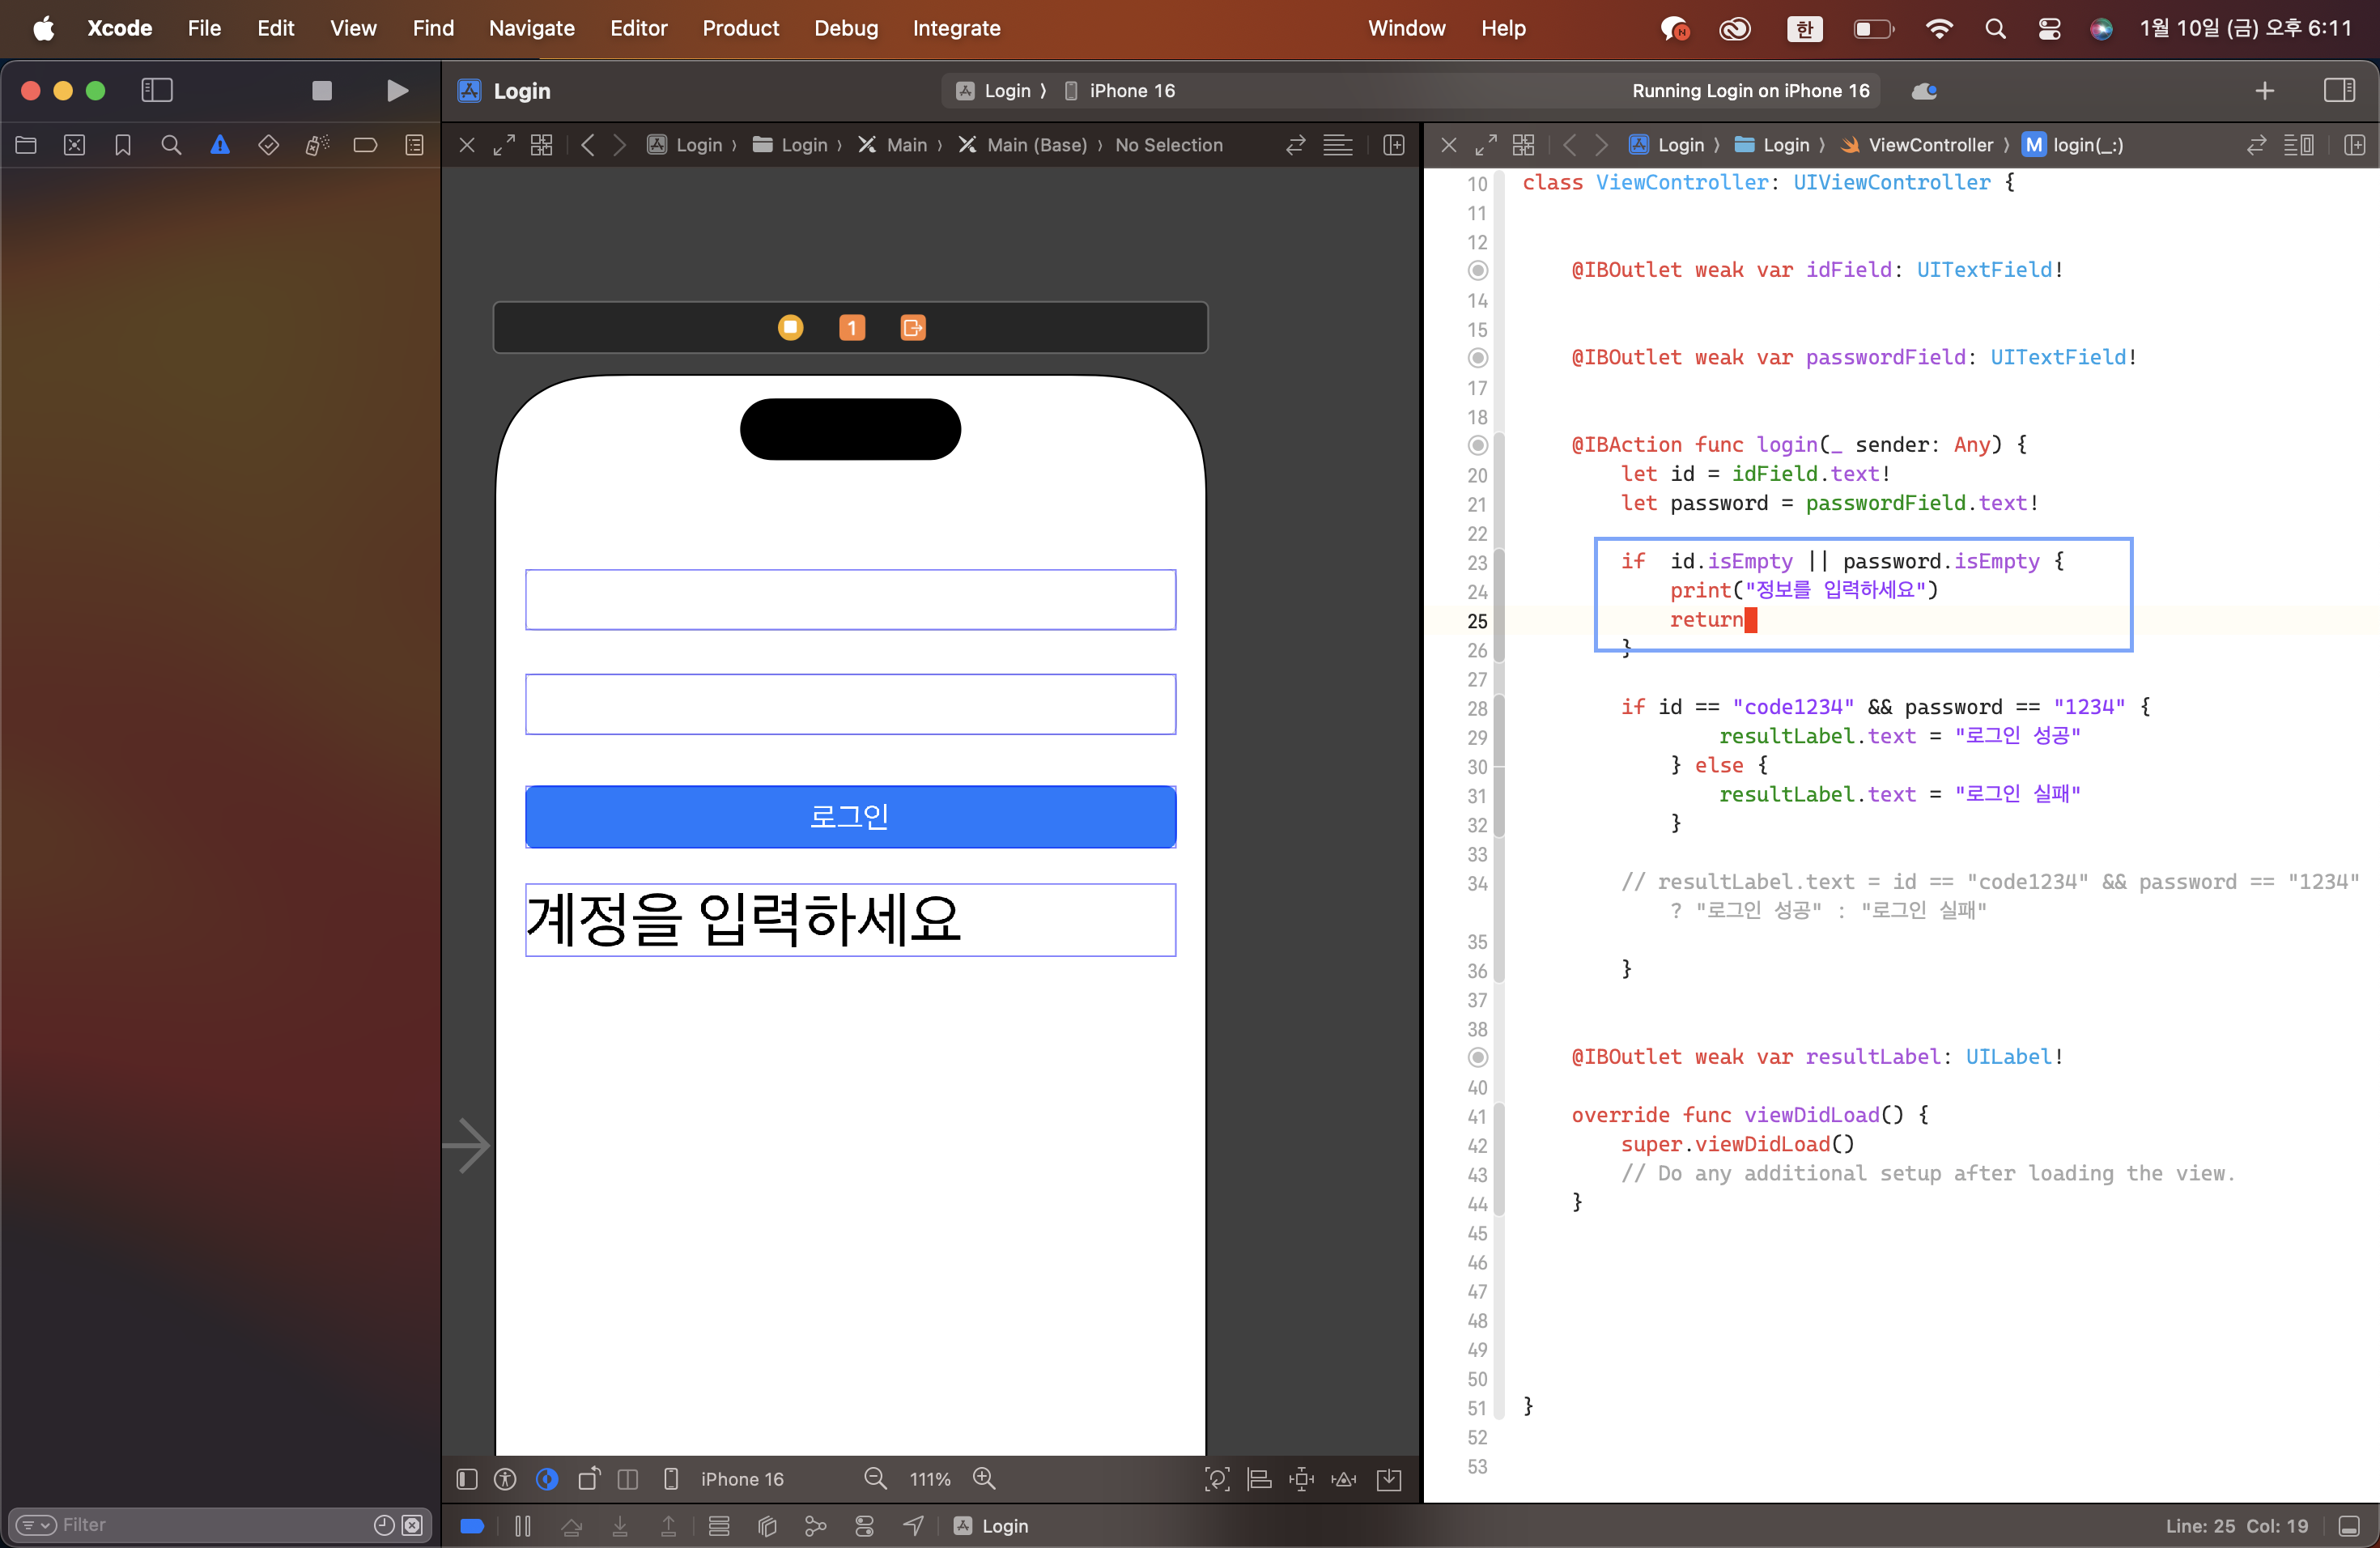2380x1548 pixels.
Task: Open accessibility settings in canvas bar
Action: coord(506,1479)
